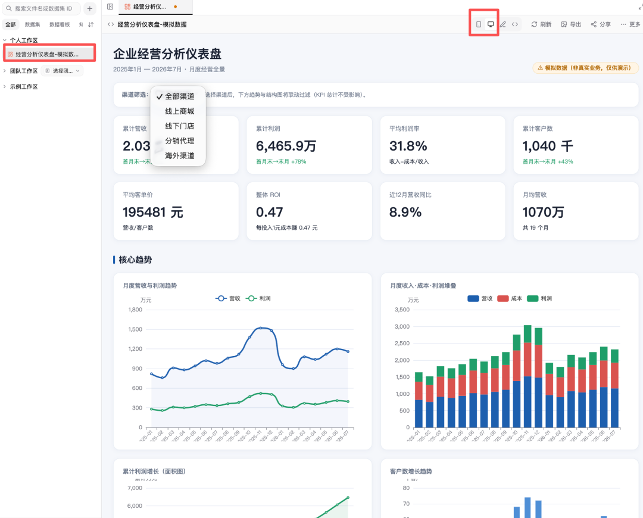Click the 月度收入·成本·利润堆叠 chart title
643x518 pixels.
423,285
